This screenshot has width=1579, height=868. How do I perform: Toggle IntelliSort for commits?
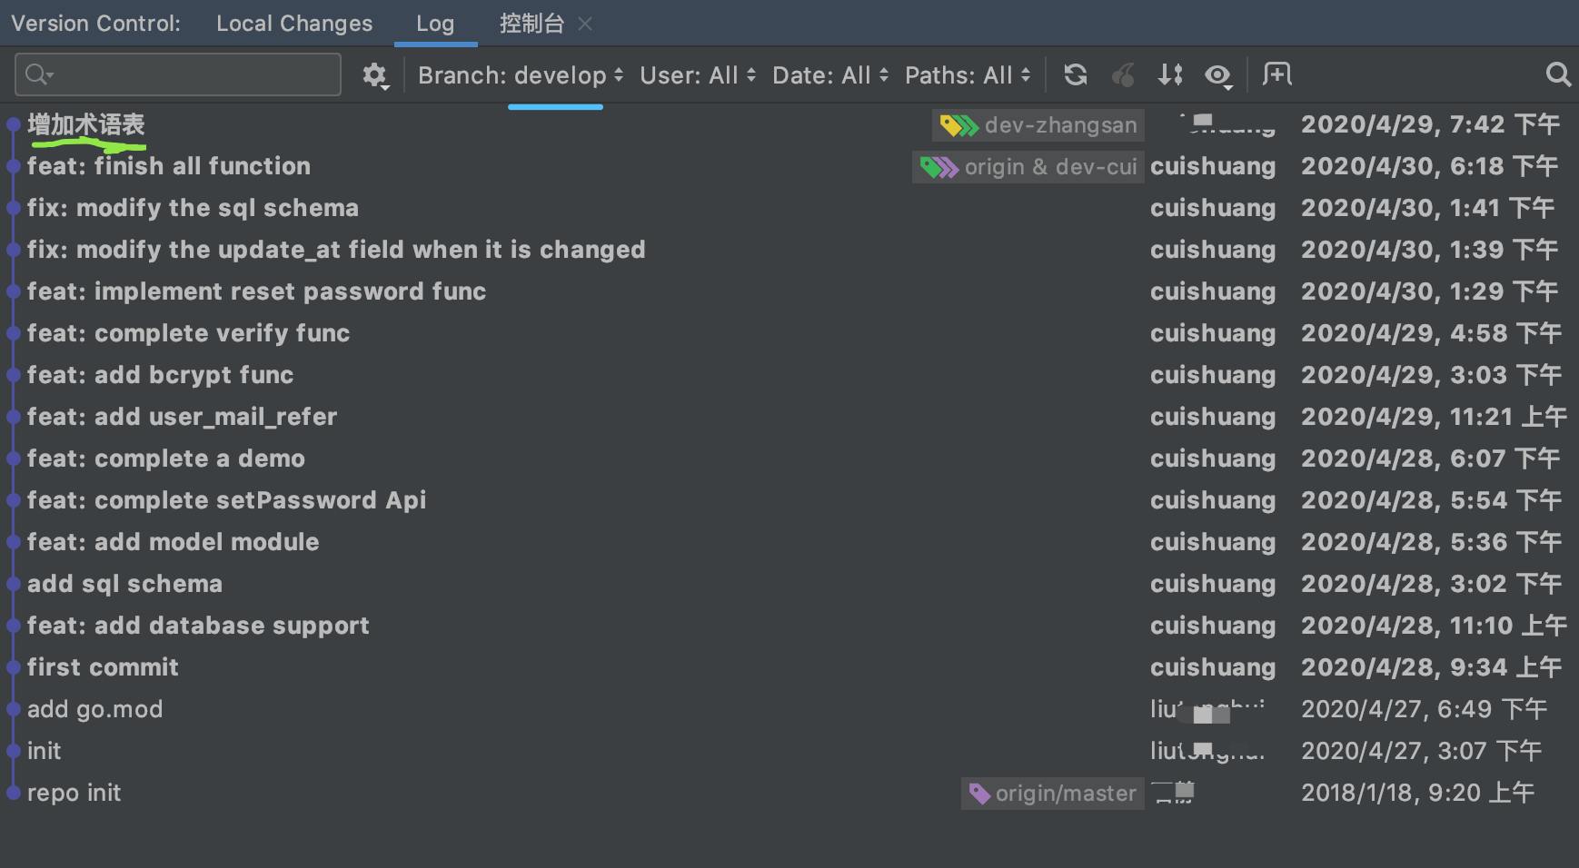(1170, 74)
